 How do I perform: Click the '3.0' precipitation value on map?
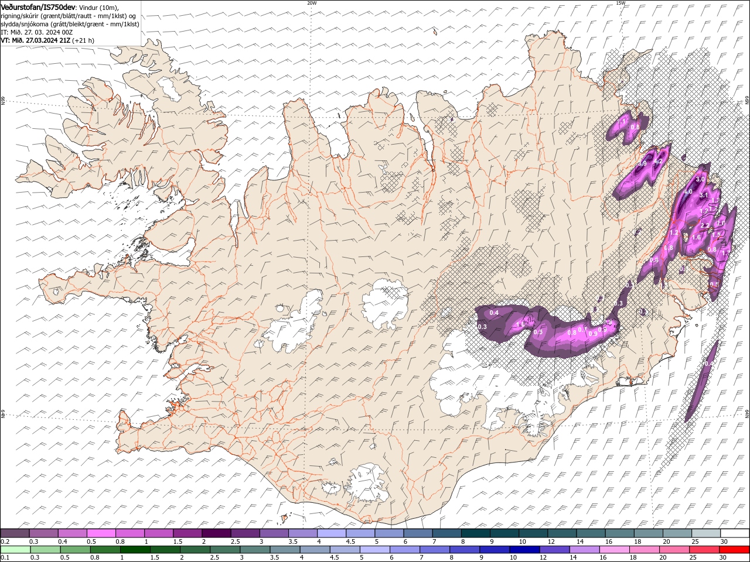click(699, 179)
